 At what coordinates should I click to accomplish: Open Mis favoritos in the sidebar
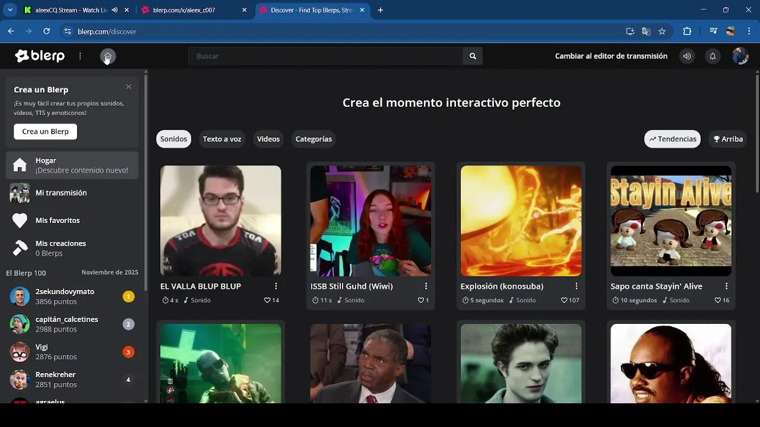[72, 221]
